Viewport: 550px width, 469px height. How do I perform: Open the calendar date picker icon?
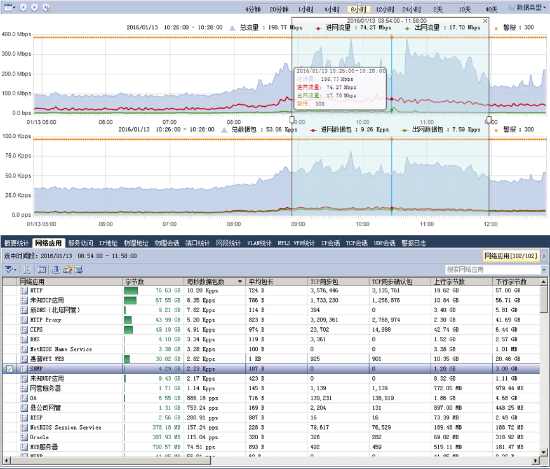pos(8,7)
